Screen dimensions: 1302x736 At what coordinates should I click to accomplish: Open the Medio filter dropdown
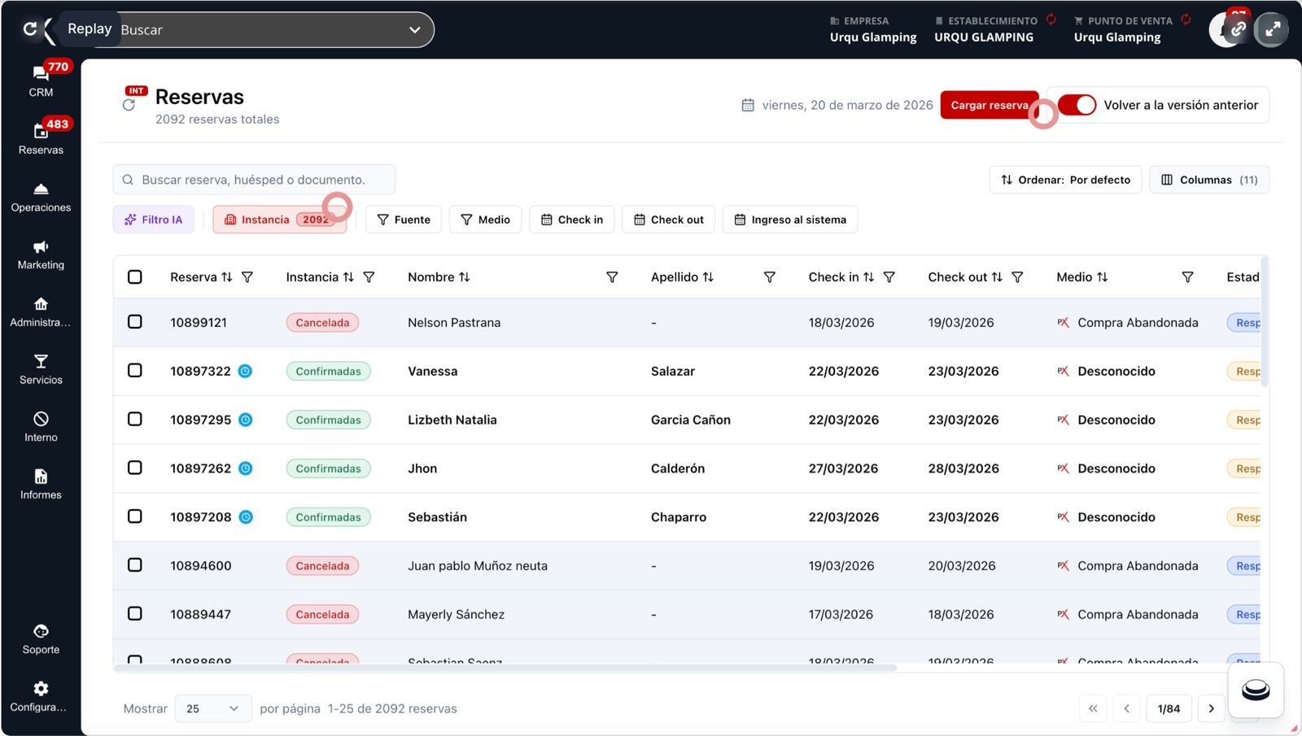point(485,220)
